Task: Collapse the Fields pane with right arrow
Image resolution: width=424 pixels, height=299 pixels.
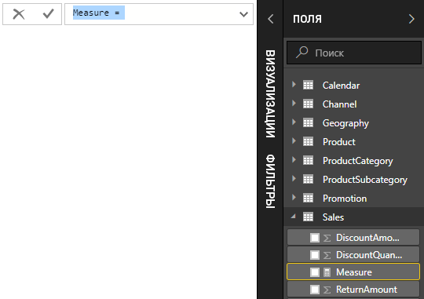Action: [411, 19]
